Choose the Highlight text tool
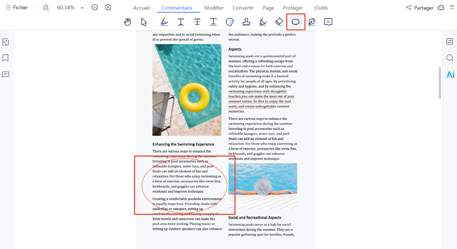This screenshot has height=249, width=457. point(164,22)
